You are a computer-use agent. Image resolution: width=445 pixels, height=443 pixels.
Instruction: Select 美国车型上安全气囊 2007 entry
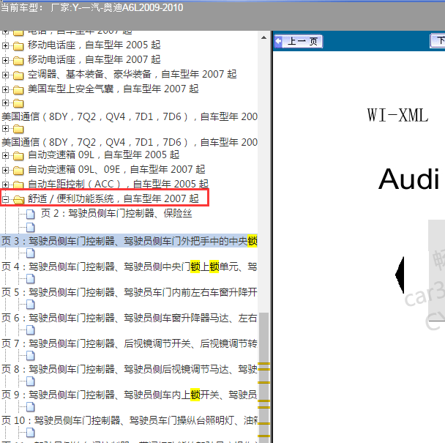(113, 89)
